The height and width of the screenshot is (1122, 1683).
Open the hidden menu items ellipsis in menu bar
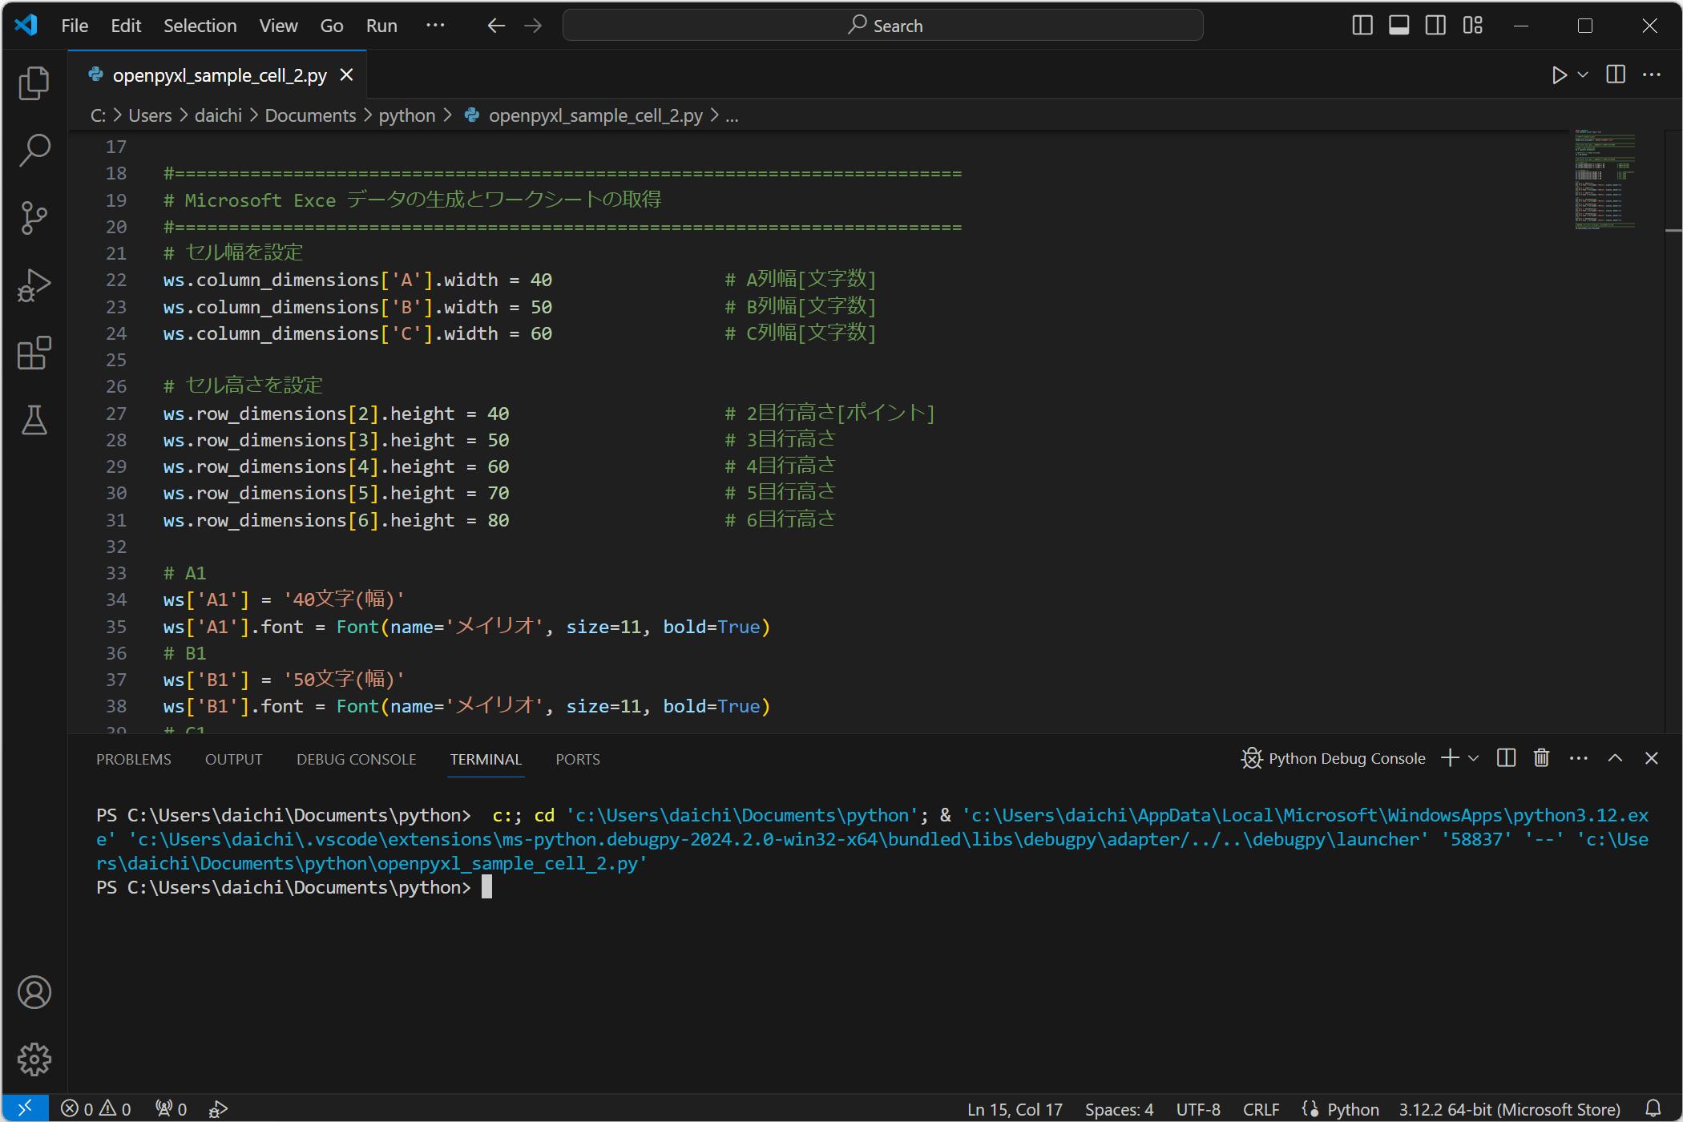click(x=435, y=26)
